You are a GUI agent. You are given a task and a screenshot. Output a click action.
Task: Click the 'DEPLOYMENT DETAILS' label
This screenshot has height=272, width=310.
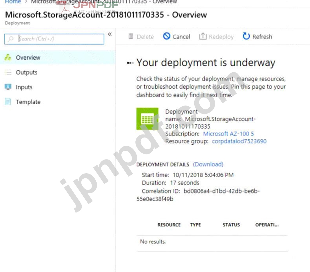[x=163, y=165]
